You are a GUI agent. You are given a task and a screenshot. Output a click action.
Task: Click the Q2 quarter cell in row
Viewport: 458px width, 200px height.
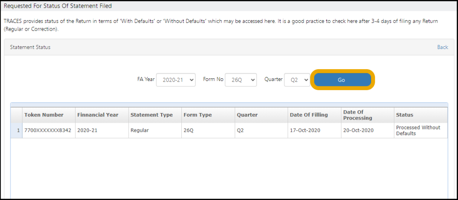click(x=262, y=130)
